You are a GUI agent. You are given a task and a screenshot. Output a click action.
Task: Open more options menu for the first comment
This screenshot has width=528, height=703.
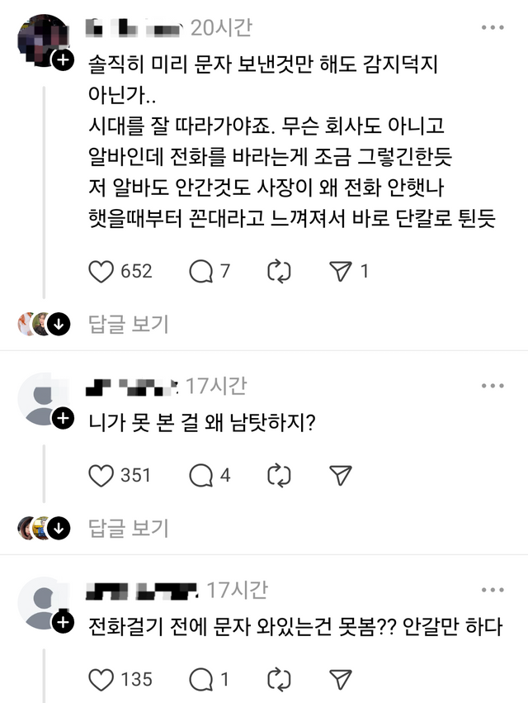click(493, 28)
